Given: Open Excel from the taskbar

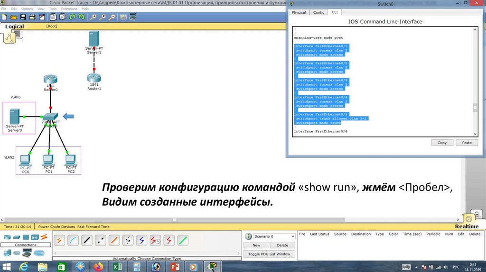Looking at the screenshot, I should tap(117, 266).
